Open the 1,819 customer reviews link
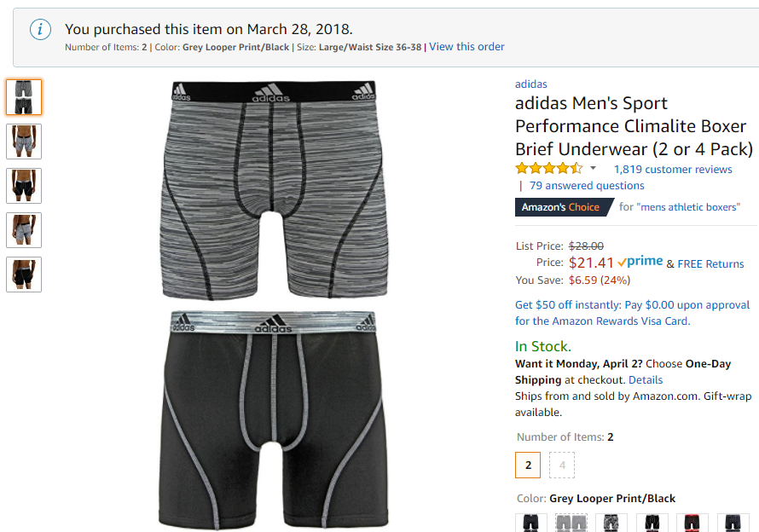The height and width of the screenshot is (532, 759). [673, 169]
